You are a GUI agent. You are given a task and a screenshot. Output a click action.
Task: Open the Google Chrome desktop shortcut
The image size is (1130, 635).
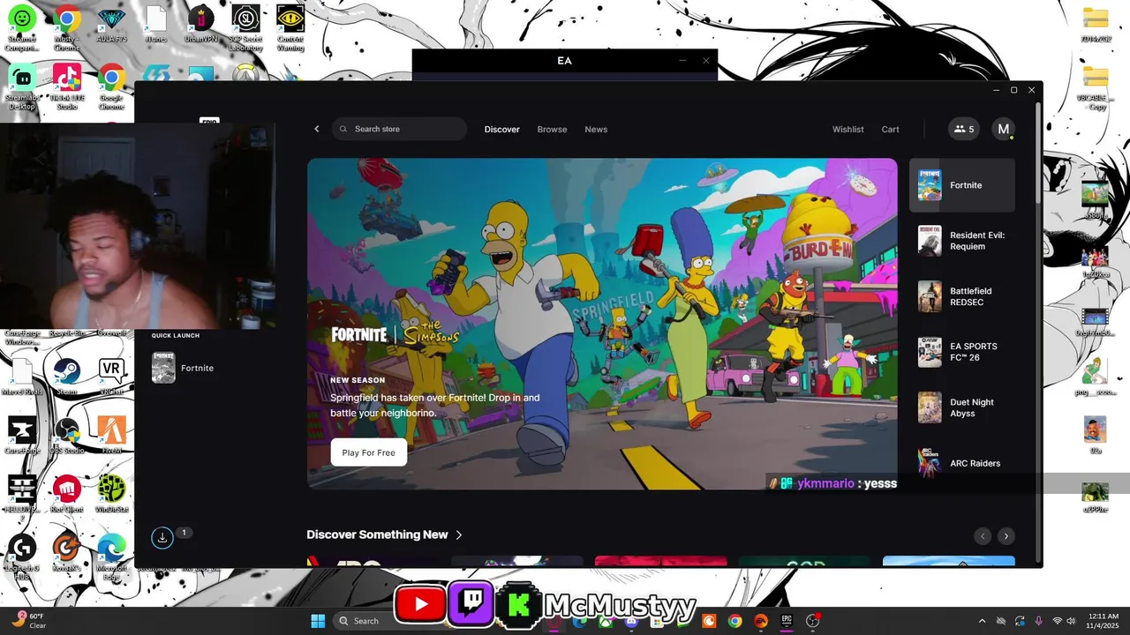pyautogui.click(x=111, y=86)
